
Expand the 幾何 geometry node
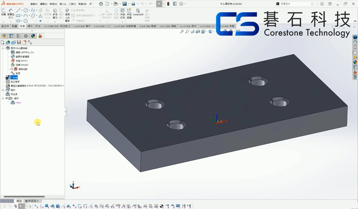pyautogui.click(x=3, y=90)
